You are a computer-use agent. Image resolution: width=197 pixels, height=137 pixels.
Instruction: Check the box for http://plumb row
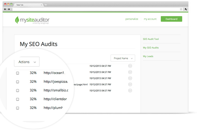click(x=18, y=108)
